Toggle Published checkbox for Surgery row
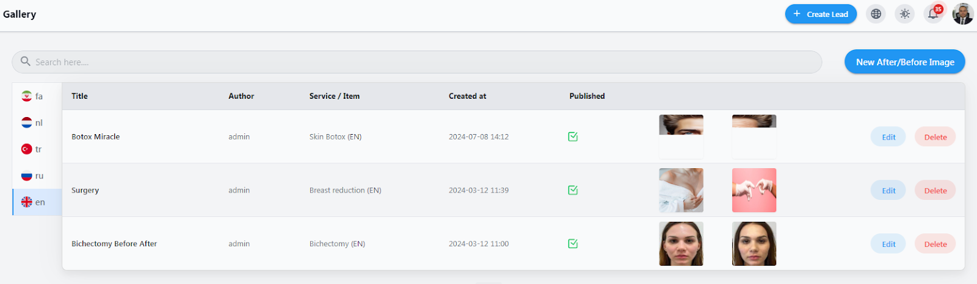This screenshot has width=977, height=284. point(573,190)
